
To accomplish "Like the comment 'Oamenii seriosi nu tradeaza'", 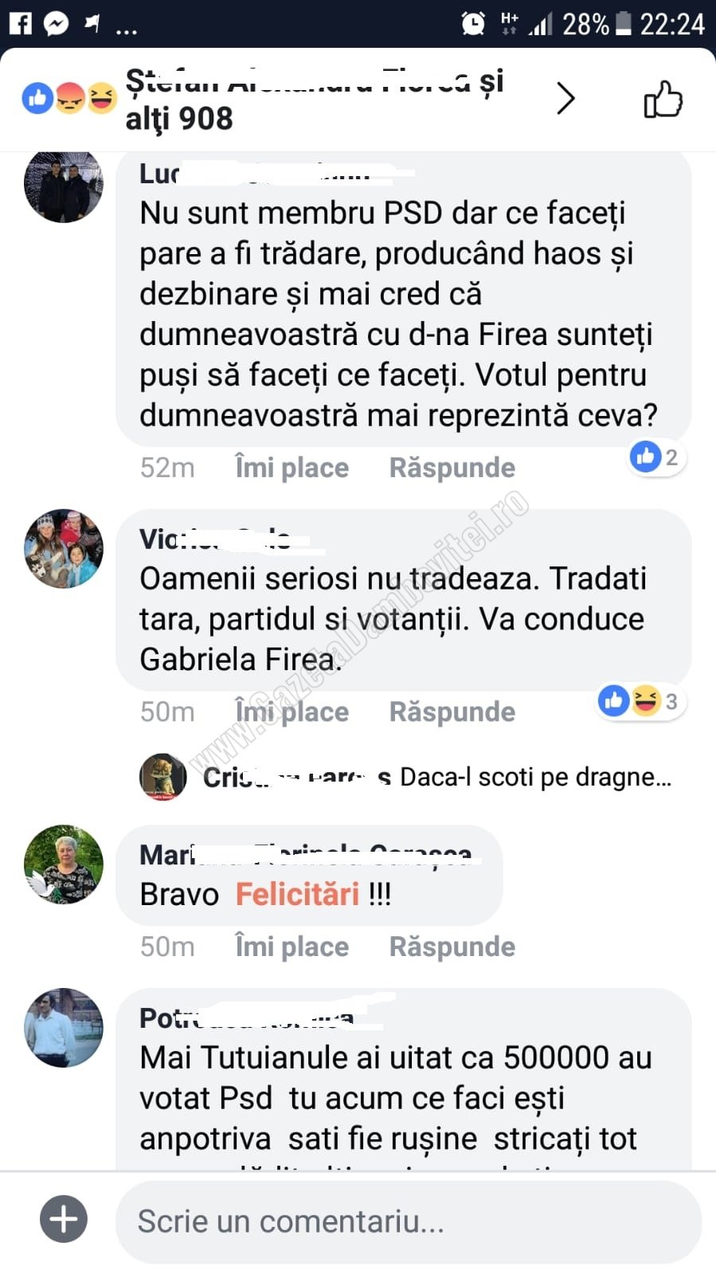I will [291, 711].
